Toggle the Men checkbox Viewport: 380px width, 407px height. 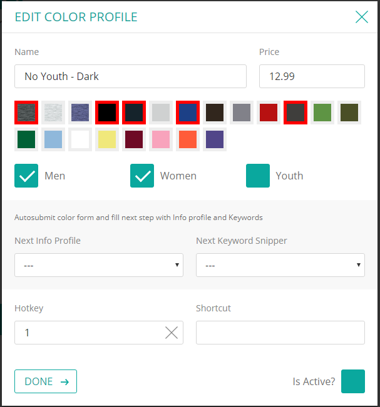coord(26,176)
